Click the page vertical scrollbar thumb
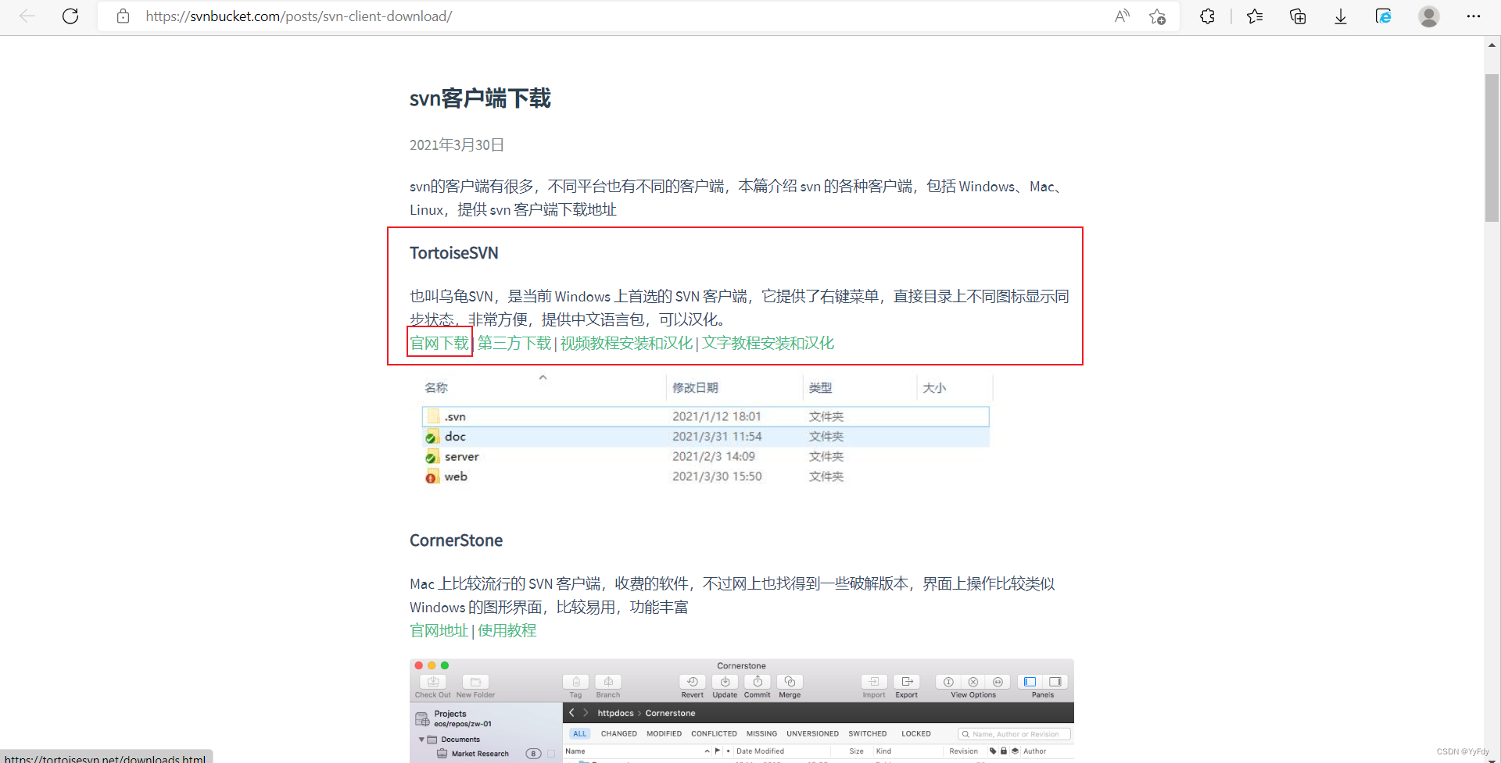The height and width of the screenshot is (763, 1501). point(1492,148)
